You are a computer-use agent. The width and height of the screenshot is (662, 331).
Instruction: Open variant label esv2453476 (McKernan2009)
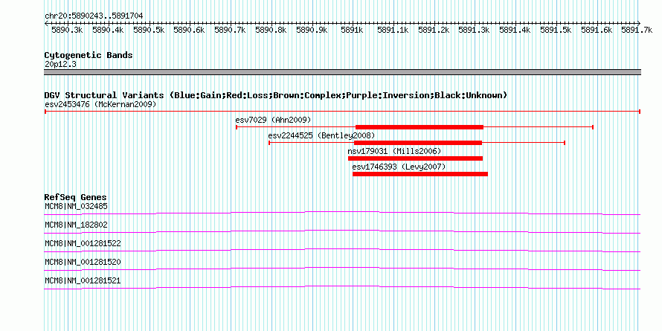point(100,104)
